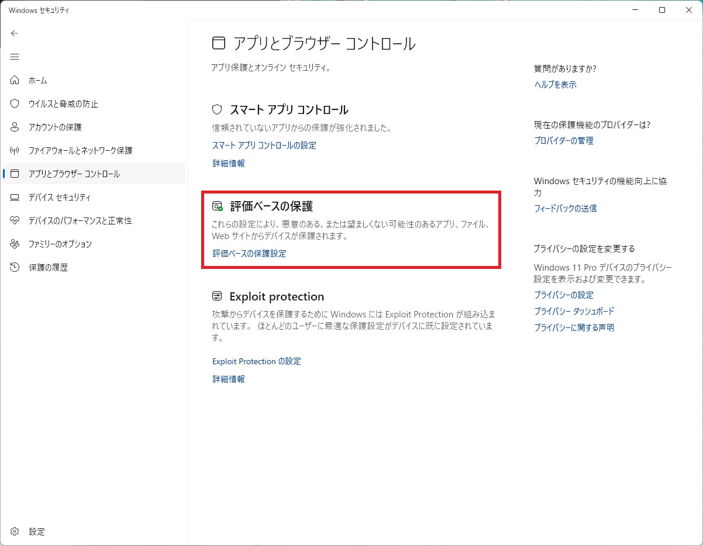Click the スマート アプリ コントロール heading
This screenshot has width=703, height=546.
[x=289, y=109]
